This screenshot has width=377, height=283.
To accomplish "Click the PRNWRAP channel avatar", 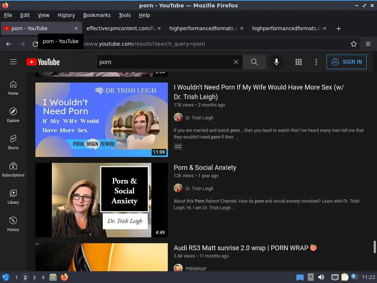I will (178, 268).
